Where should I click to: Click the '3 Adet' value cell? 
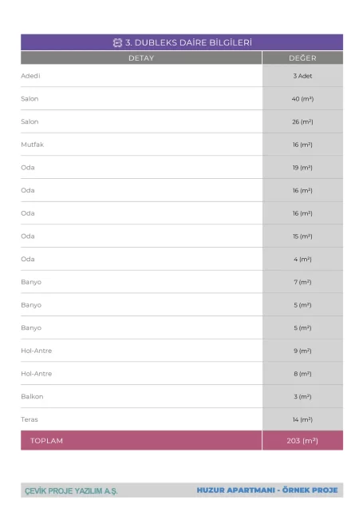point(302,76)
